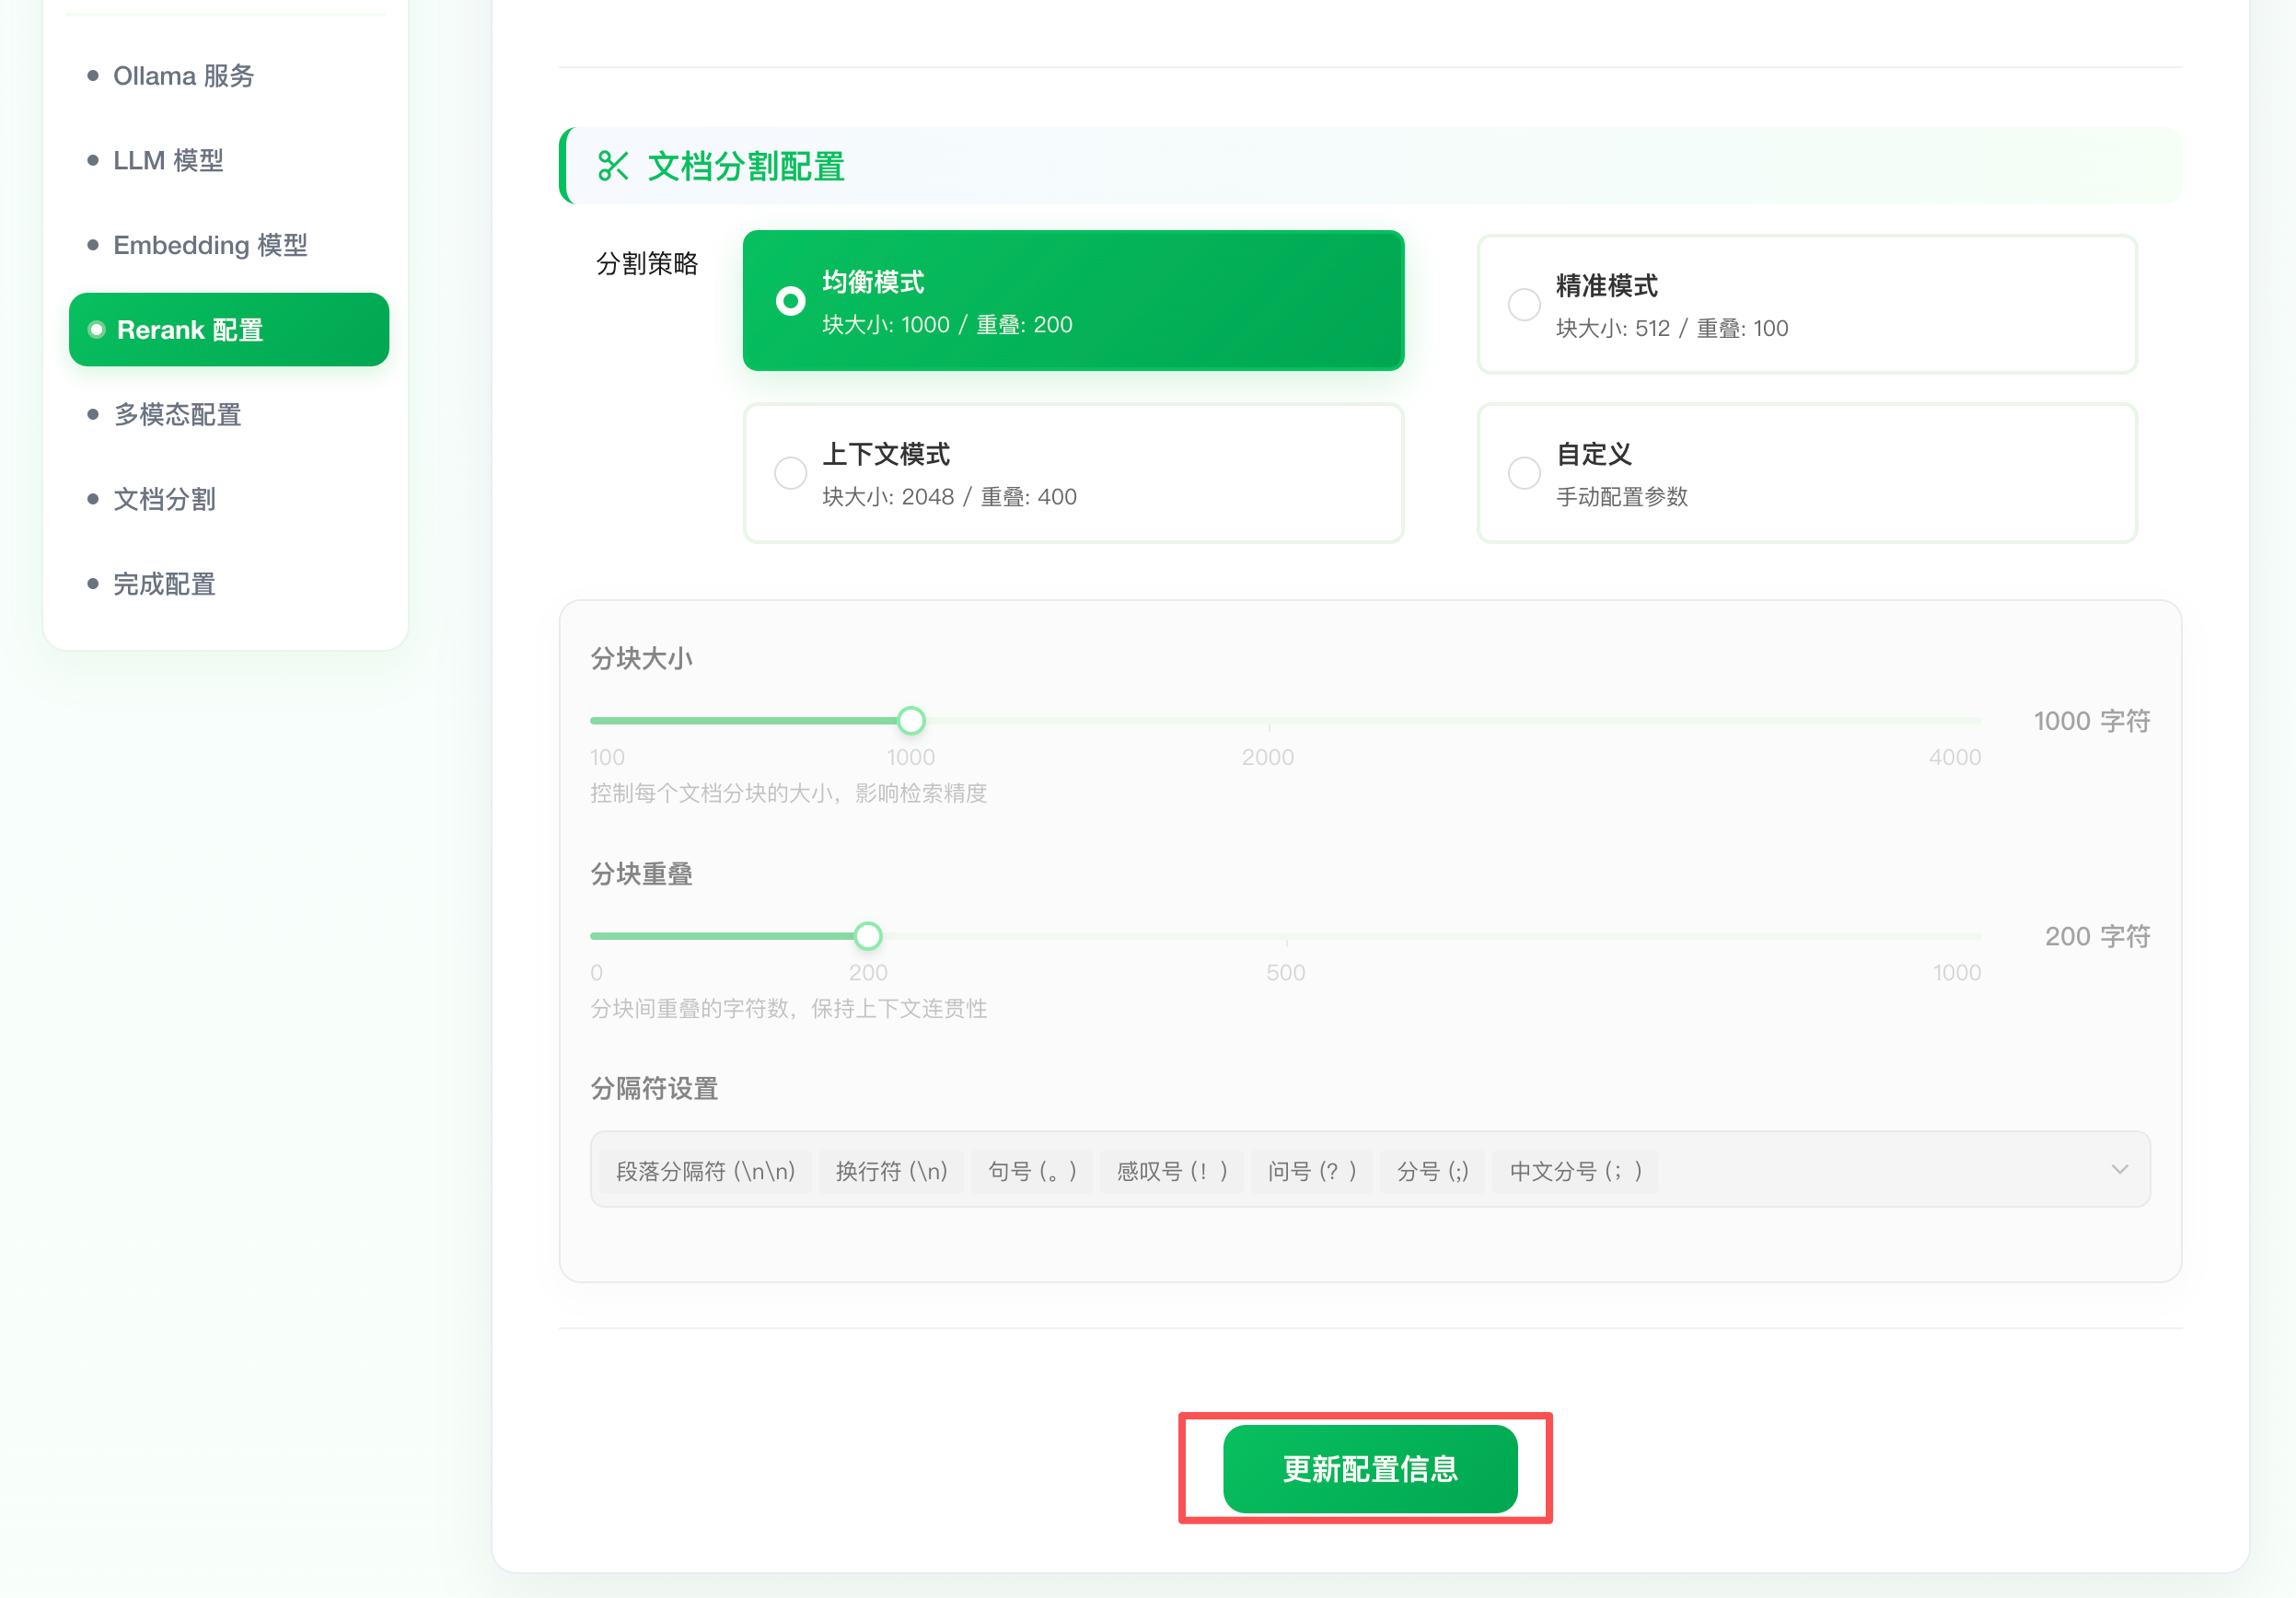Toggle the 换行符 (\n) separator tag
Viewport: 2296px width, 1598px height.
(x=891, y=1170)
